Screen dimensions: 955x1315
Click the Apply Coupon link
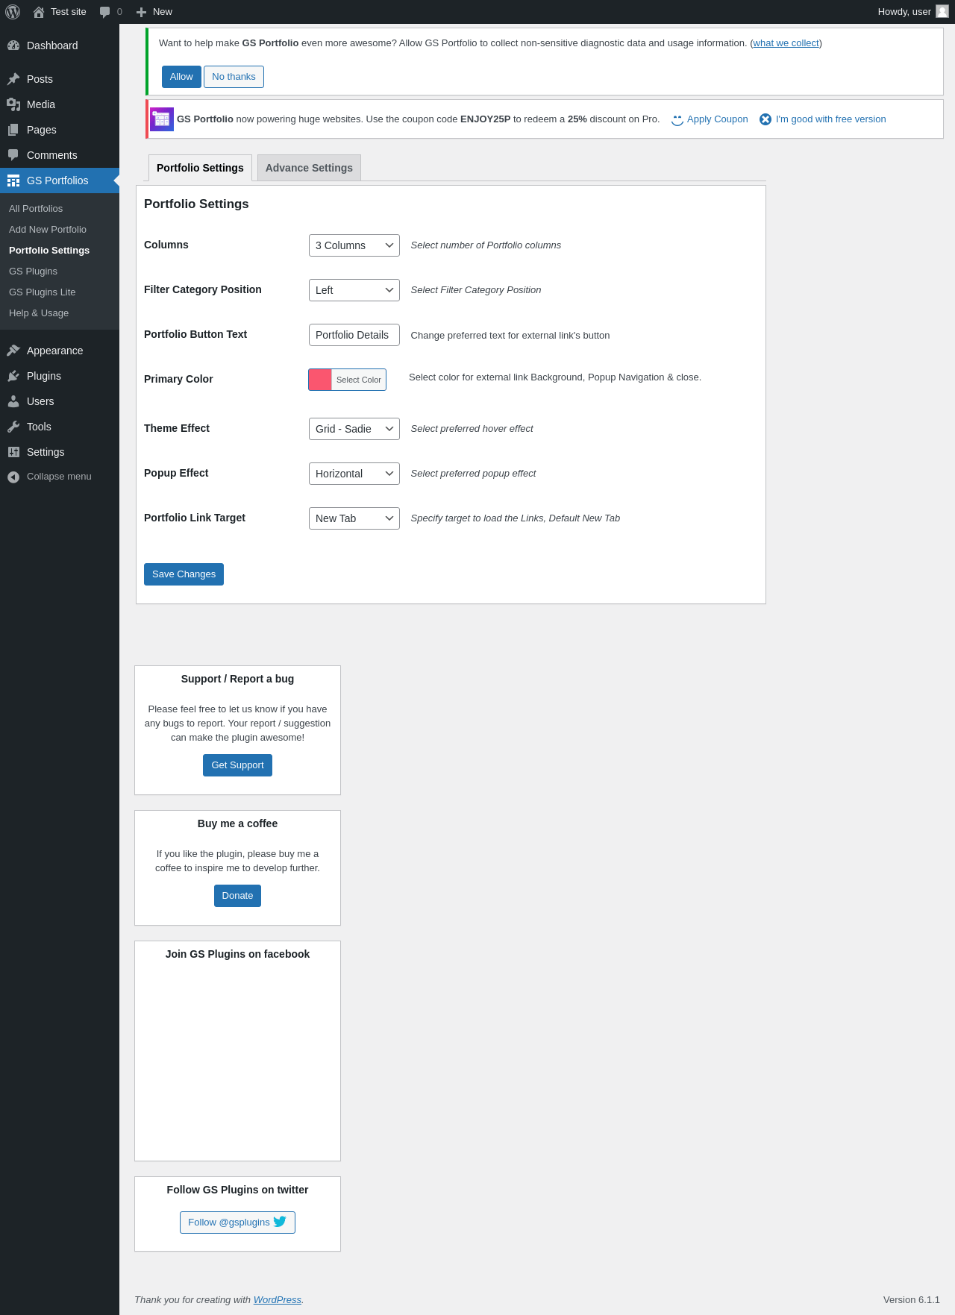[x=718, y=119]
